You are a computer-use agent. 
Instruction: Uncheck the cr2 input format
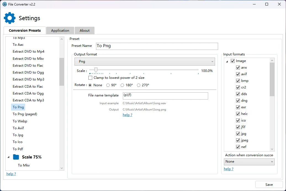(238, 87)
